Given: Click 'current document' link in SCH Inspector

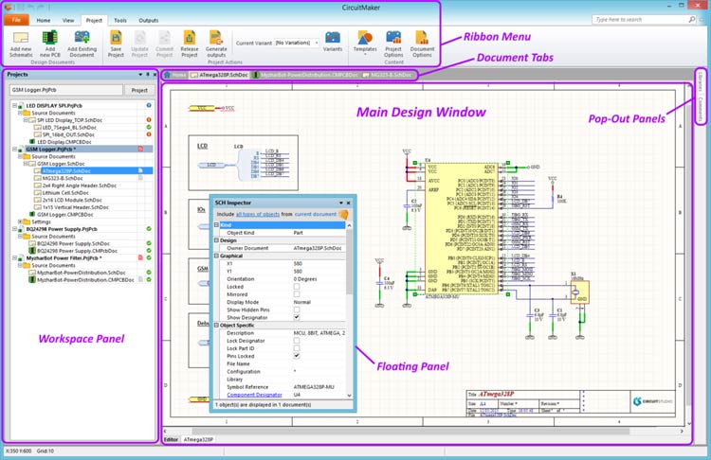Looking at the screenshot, I should click(x=316, y=214).
